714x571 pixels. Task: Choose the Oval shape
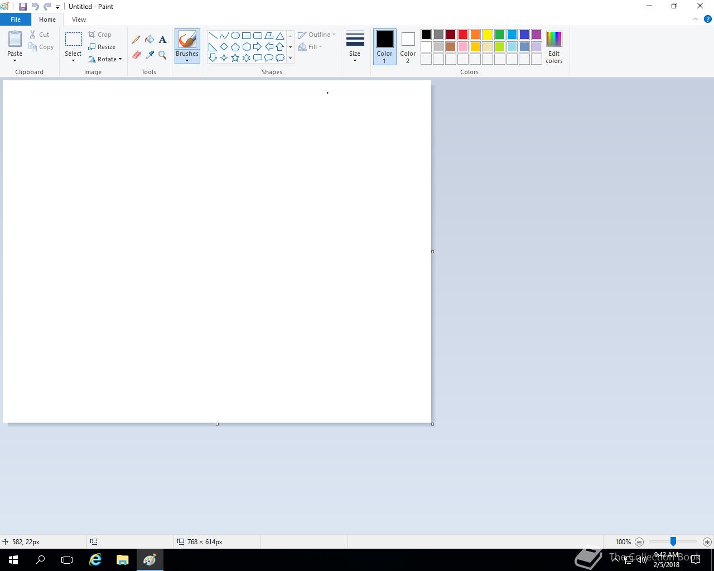pyautogui.click(x=235, y=35)
